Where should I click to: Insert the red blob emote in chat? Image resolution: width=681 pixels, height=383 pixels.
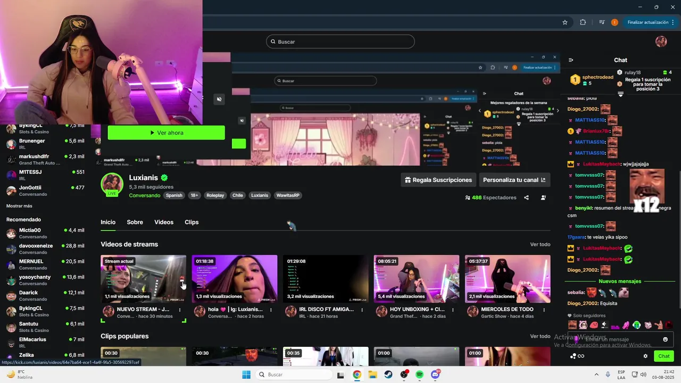click(594, 325)
